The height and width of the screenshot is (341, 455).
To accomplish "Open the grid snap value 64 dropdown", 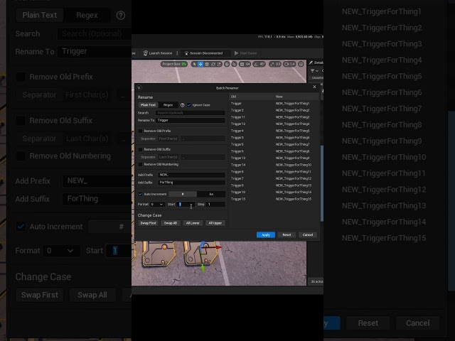I will [248, 64].
